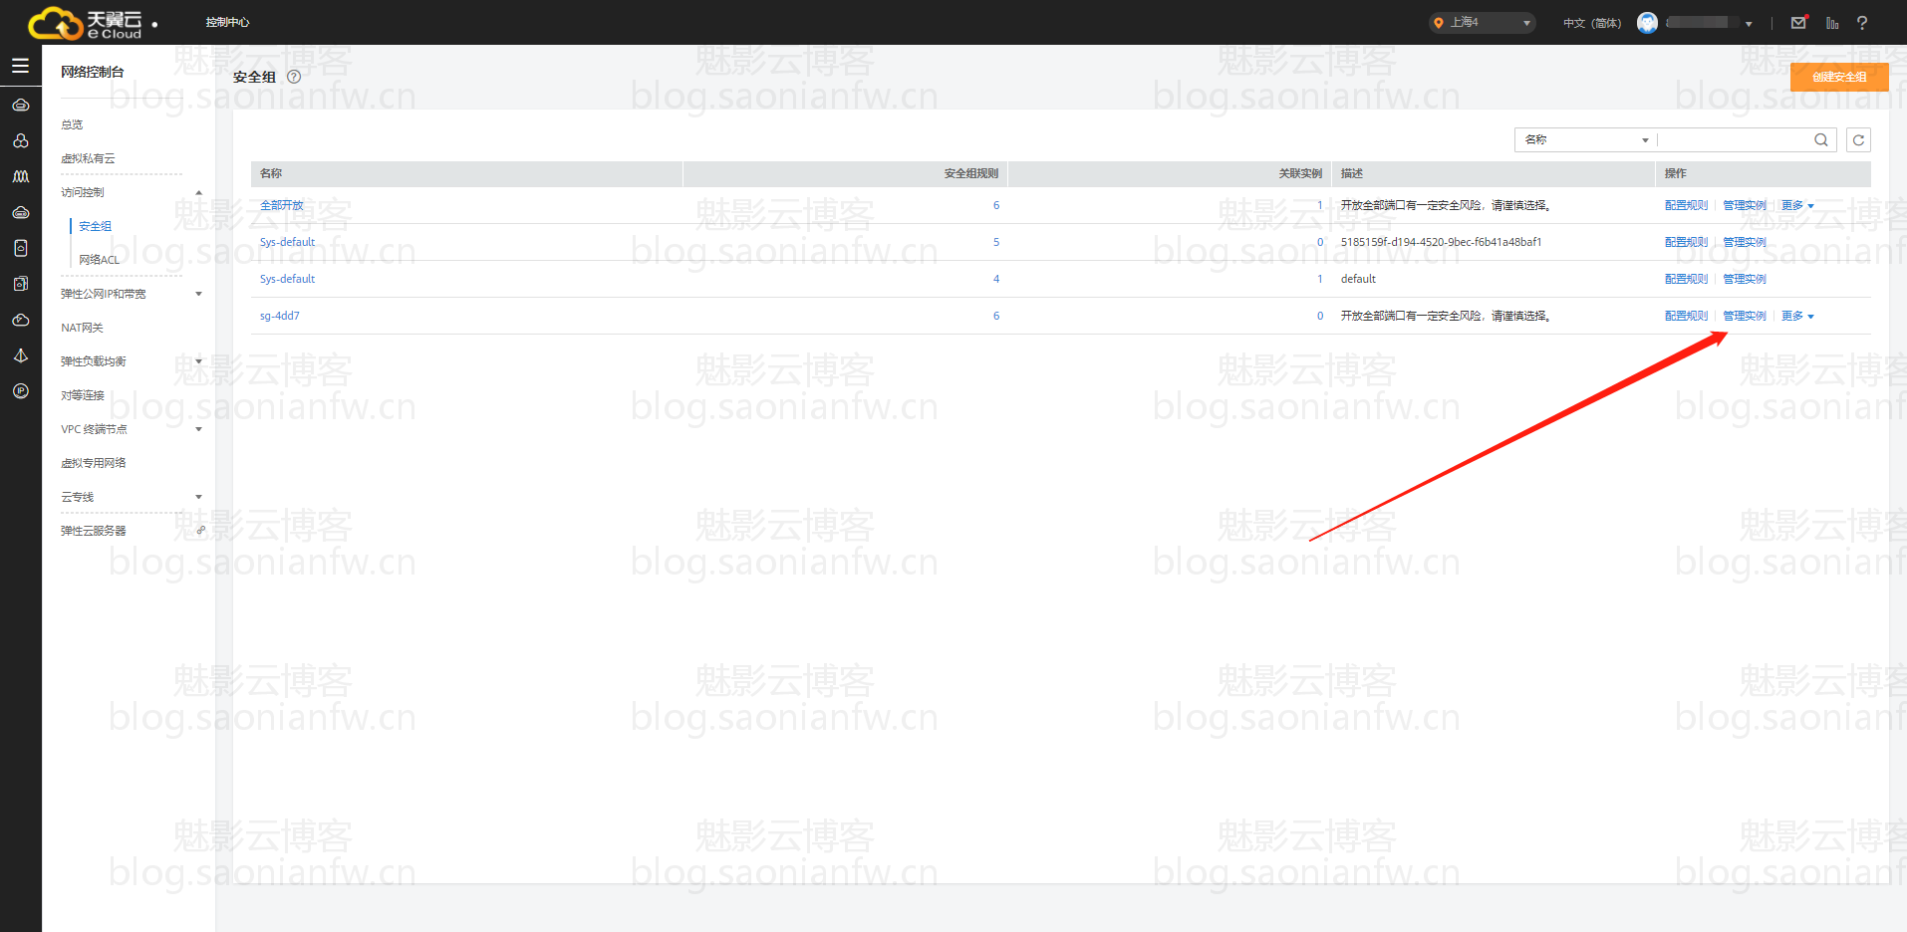Viewport: 1907px width, 932px height.
Task: Click the magnifier search icon
Action: 1821,140
